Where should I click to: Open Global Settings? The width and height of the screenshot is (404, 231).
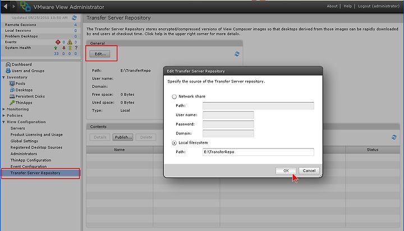[x=24, y=141]
